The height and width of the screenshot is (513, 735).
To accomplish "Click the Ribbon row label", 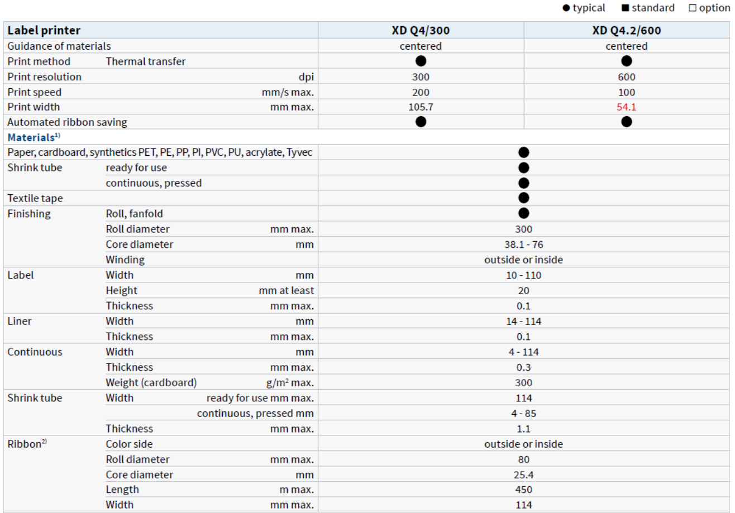I will pyautogui.click(x=27, y=444).
